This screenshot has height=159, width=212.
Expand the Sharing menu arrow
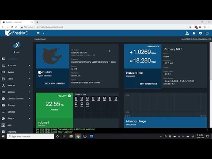click(x=29, y=105)
